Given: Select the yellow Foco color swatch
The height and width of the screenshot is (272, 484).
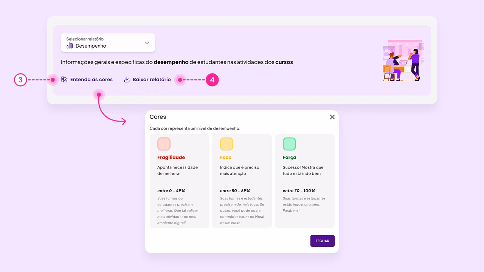Looking at the screenshot, I should tap(226, 144).
